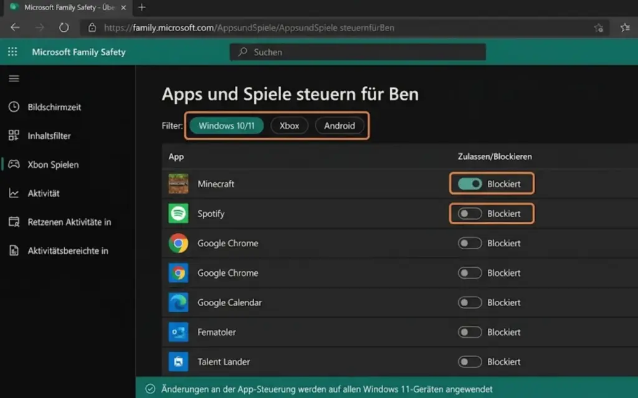Click the Fematoler Outlook icon
Viewport: 638px width, 398px height.
[x=178, y=332]
